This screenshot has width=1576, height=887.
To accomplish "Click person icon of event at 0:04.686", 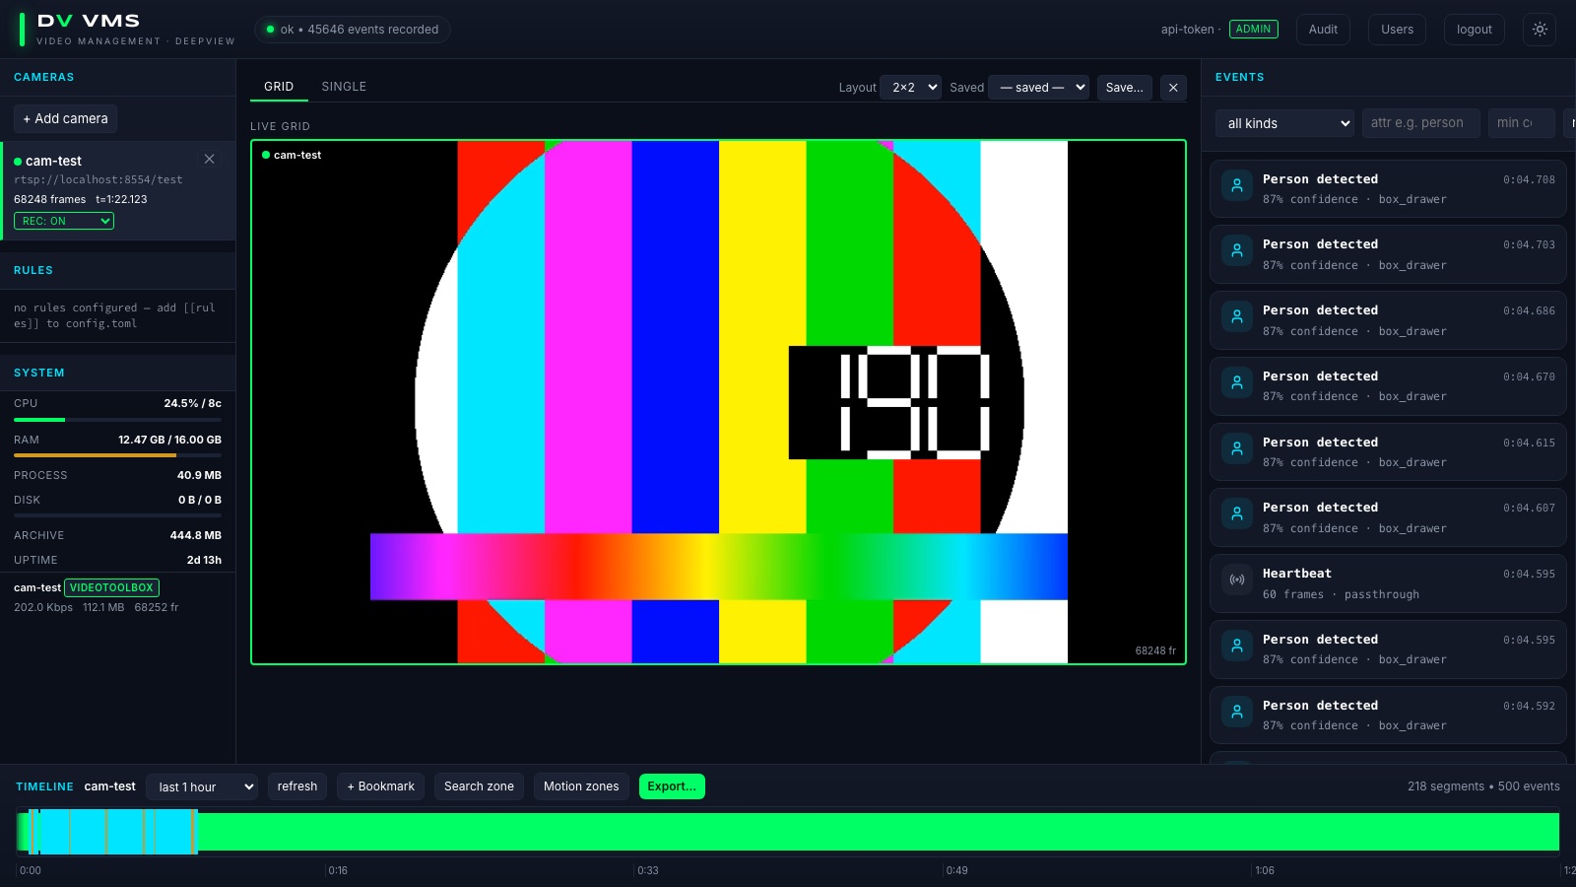I will click(x=1237, y=316).
